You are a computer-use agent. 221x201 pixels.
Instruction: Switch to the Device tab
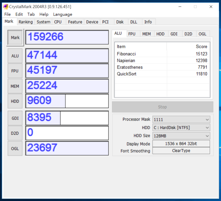click(92, 22)
